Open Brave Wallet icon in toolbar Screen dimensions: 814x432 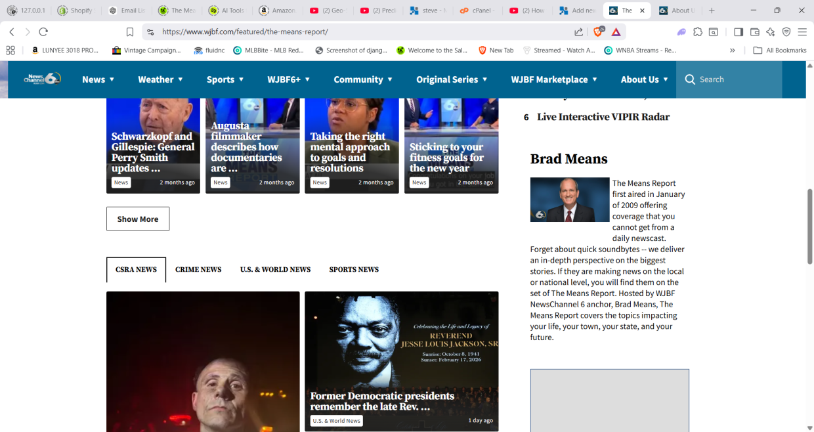755,32
